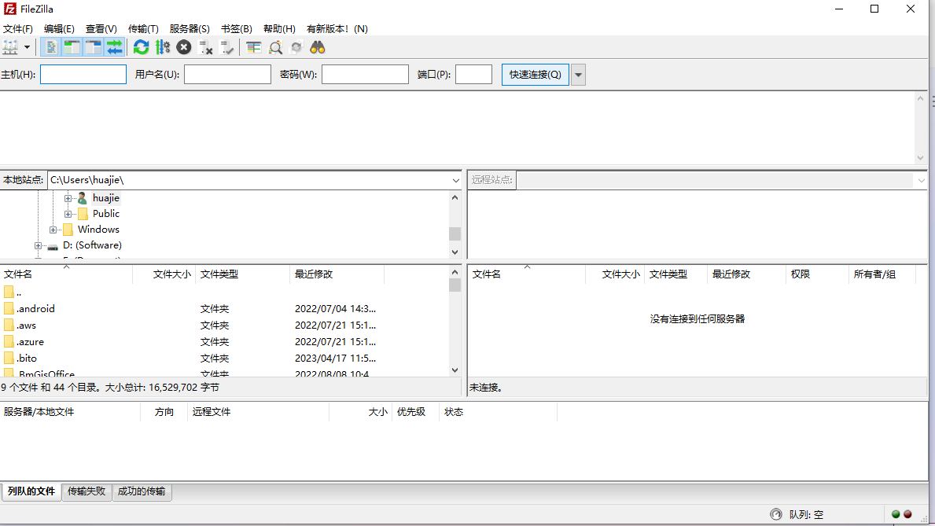
Task: Switch to the 传输失败 tab
Action: pos(87,491)
